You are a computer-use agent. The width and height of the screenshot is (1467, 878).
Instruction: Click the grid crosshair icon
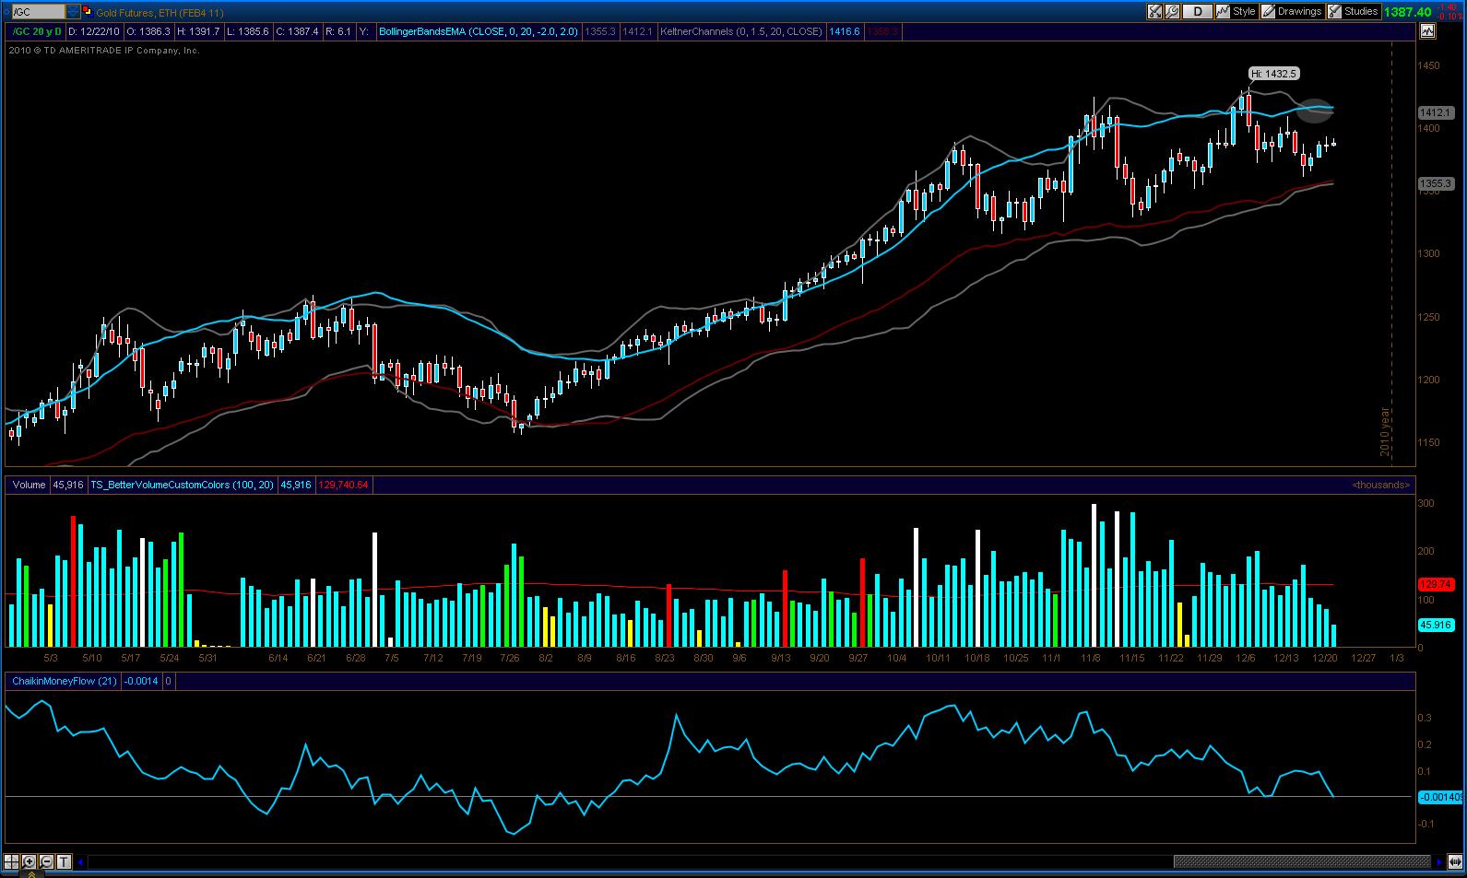[12, 862]
